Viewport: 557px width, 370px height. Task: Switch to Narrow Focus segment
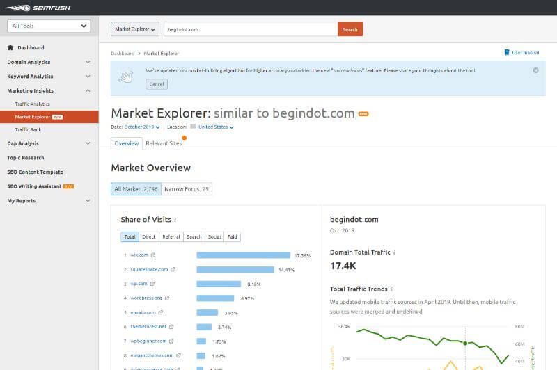tap(187, 189)
